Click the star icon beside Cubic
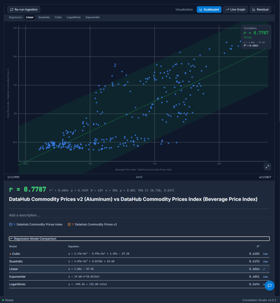The width and height of the screenshot is (280, 303). coord(10,254)
